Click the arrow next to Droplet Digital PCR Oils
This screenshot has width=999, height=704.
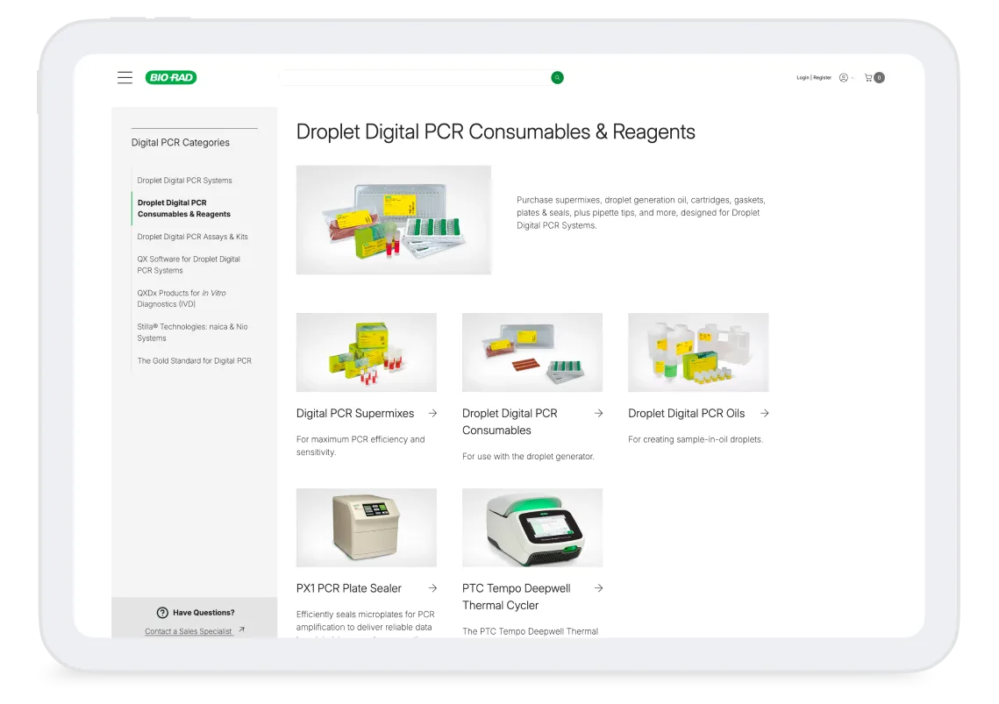click(763, 413)
